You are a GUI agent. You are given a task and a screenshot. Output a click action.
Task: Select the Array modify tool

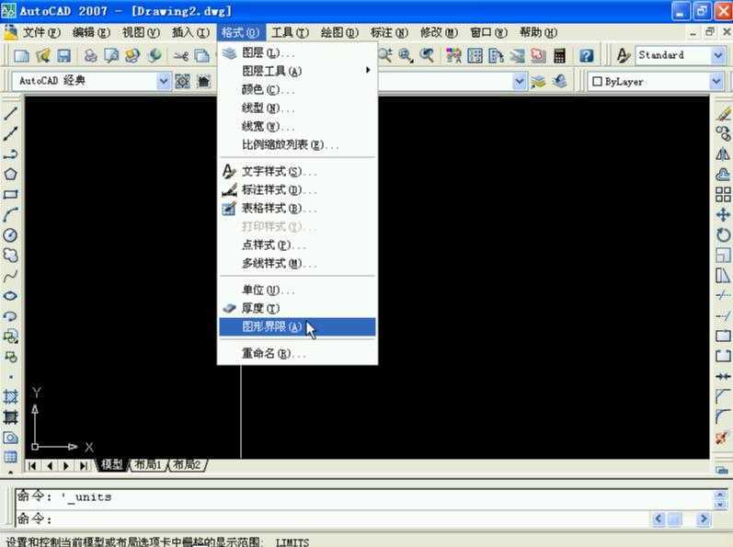(x=723, y=194)
